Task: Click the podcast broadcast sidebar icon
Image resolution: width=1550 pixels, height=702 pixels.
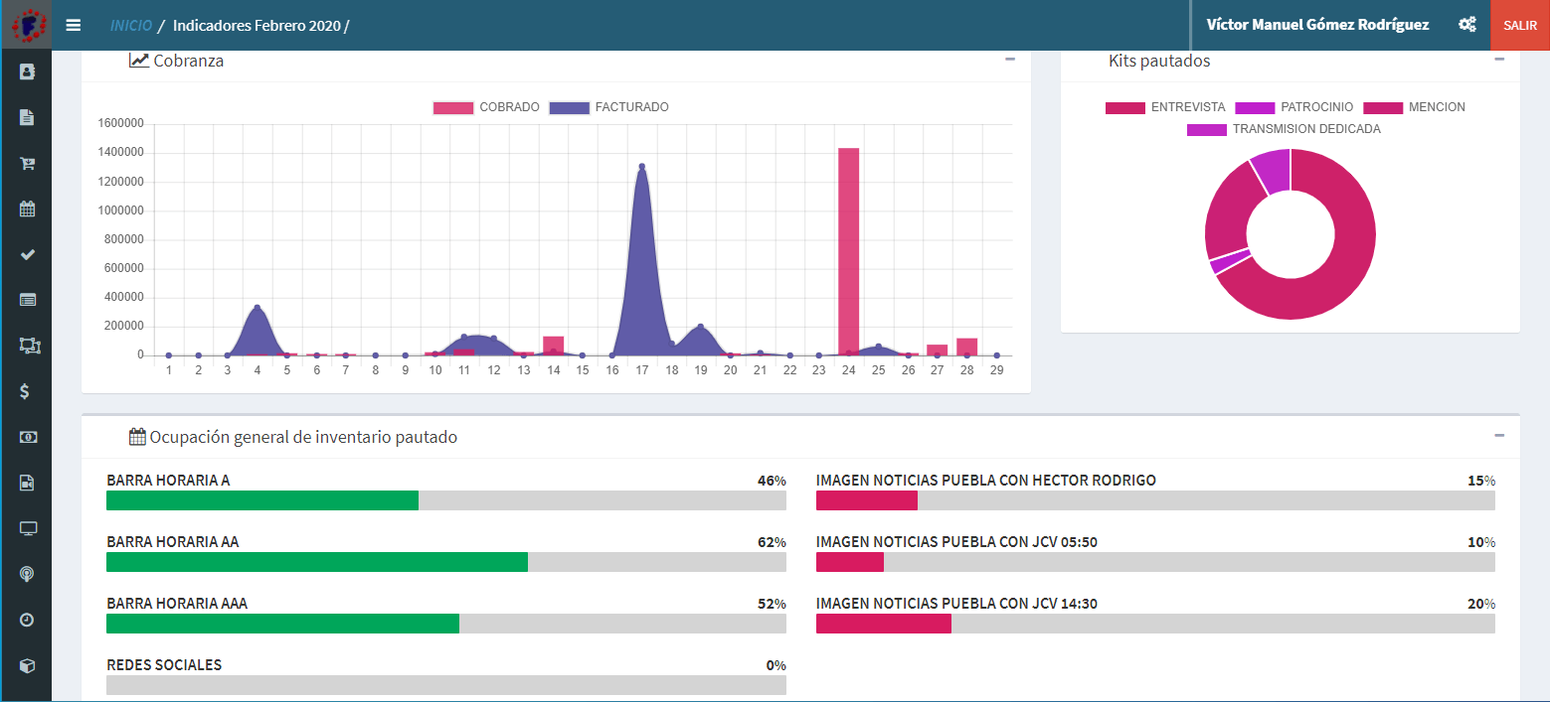Action: (27, 574)
